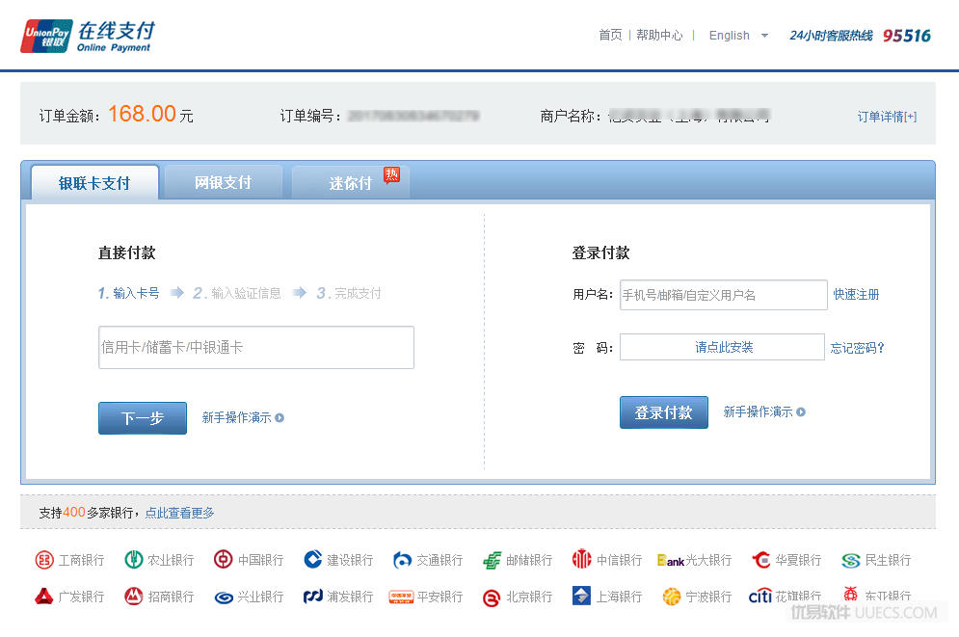Click the 宁波银行 bank icon

pos(672,596)
